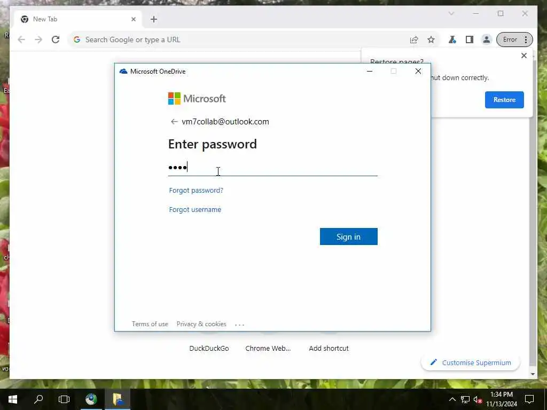This screenshot has height=410, width=547.
Task: Click the muted volume tray icon
Action: click(478, 399)
